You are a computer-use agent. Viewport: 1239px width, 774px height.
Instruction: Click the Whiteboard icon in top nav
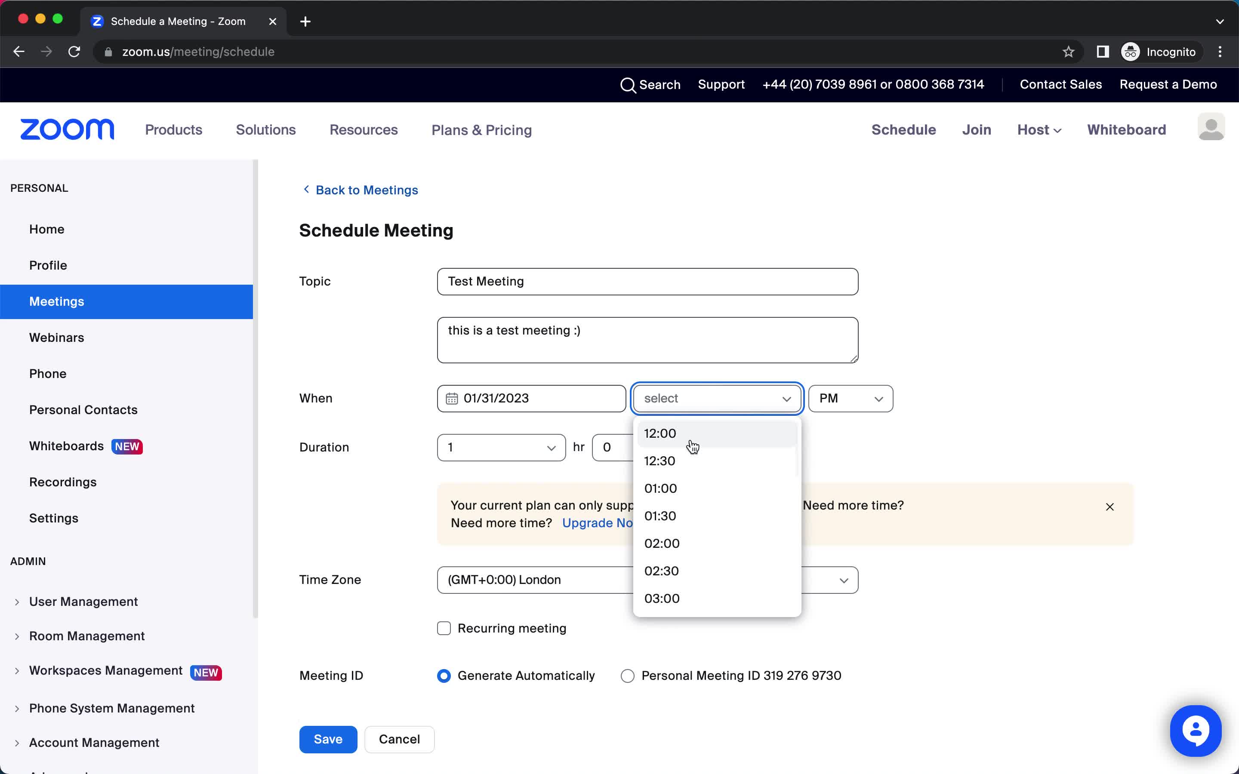(x=1127, y=130)
